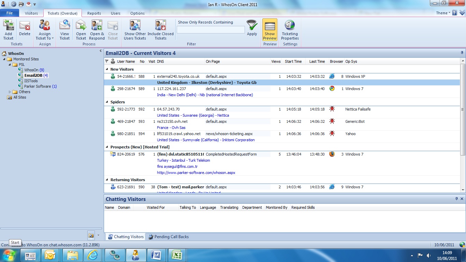Open the View Ticket tool

click(64, 30)
